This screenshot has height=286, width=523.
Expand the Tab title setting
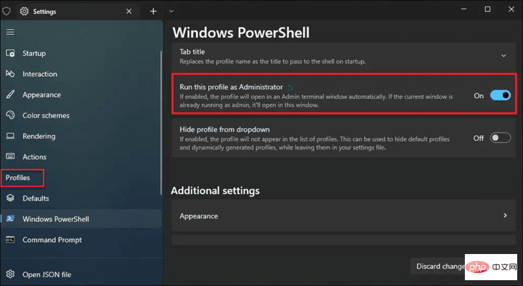point(504,56)
